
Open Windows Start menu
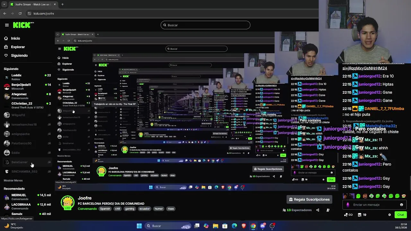coord(139,226)
